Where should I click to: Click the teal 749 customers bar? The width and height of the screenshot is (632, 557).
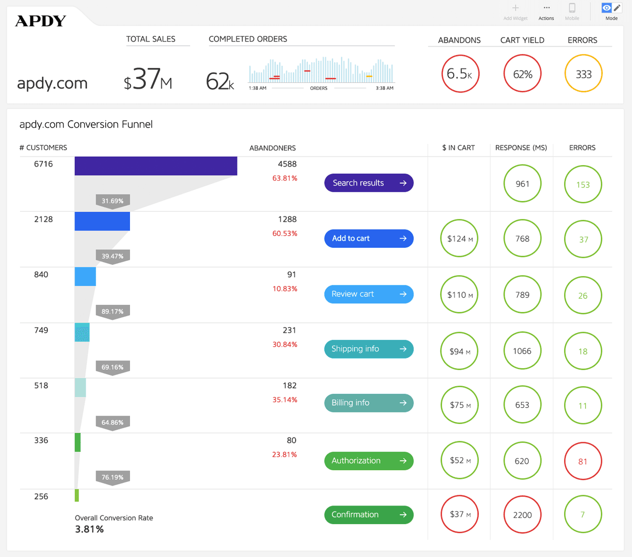(x=82, y=332)
